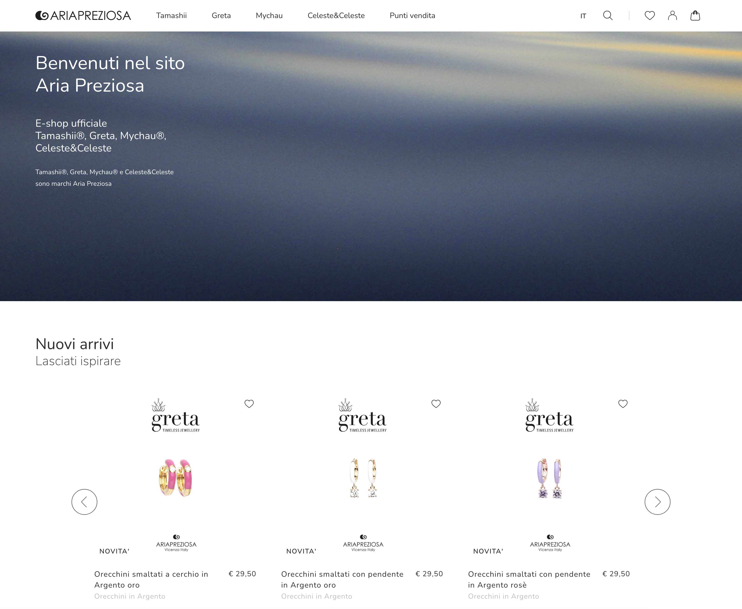
Task: Click the previous arrow of the carousel
Action: tap(84, 502)
